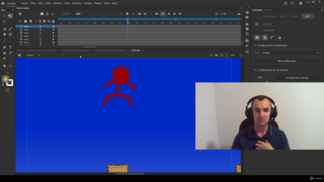Toggle hide all layers in header
This screenshot has height=182, width=324.
(x=49, y=21)
